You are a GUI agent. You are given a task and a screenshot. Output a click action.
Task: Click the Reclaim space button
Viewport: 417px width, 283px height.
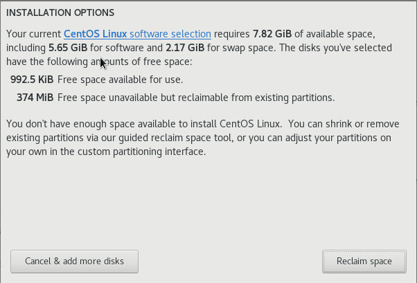(364, 261)
